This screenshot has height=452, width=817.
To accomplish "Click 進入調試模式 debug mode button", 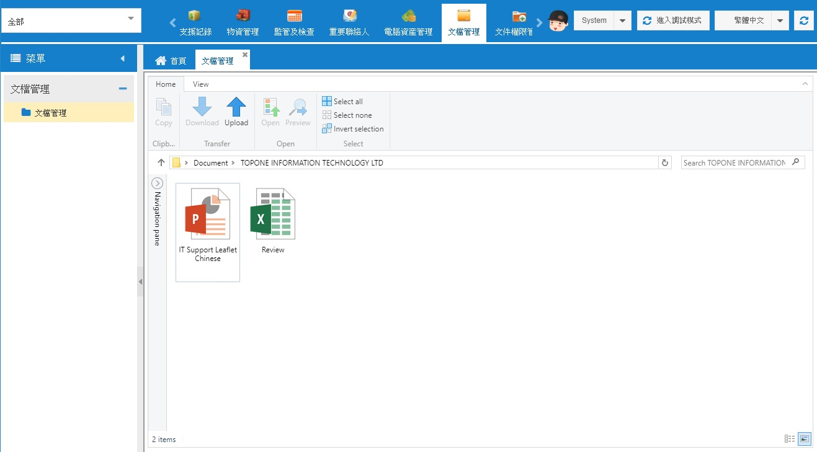I will tap(673, 20).
